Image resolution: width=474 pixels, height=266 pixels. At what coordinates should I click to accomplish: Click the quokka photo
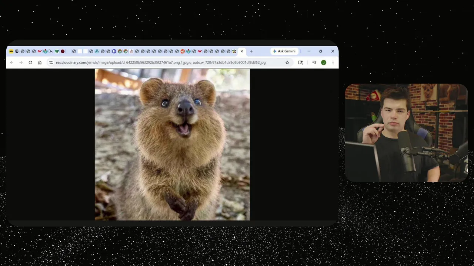pos(172,144)
